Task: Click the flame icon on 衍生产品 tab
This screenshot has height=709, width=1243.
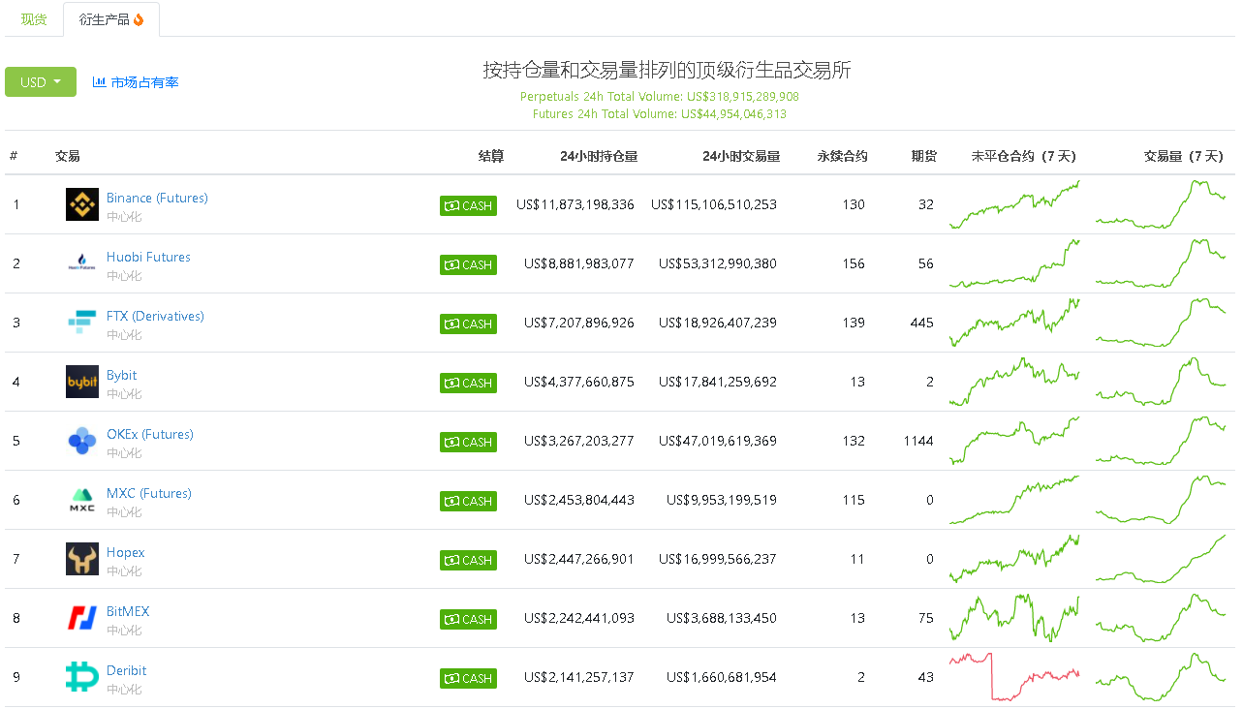Action: [x=139, y=19]
